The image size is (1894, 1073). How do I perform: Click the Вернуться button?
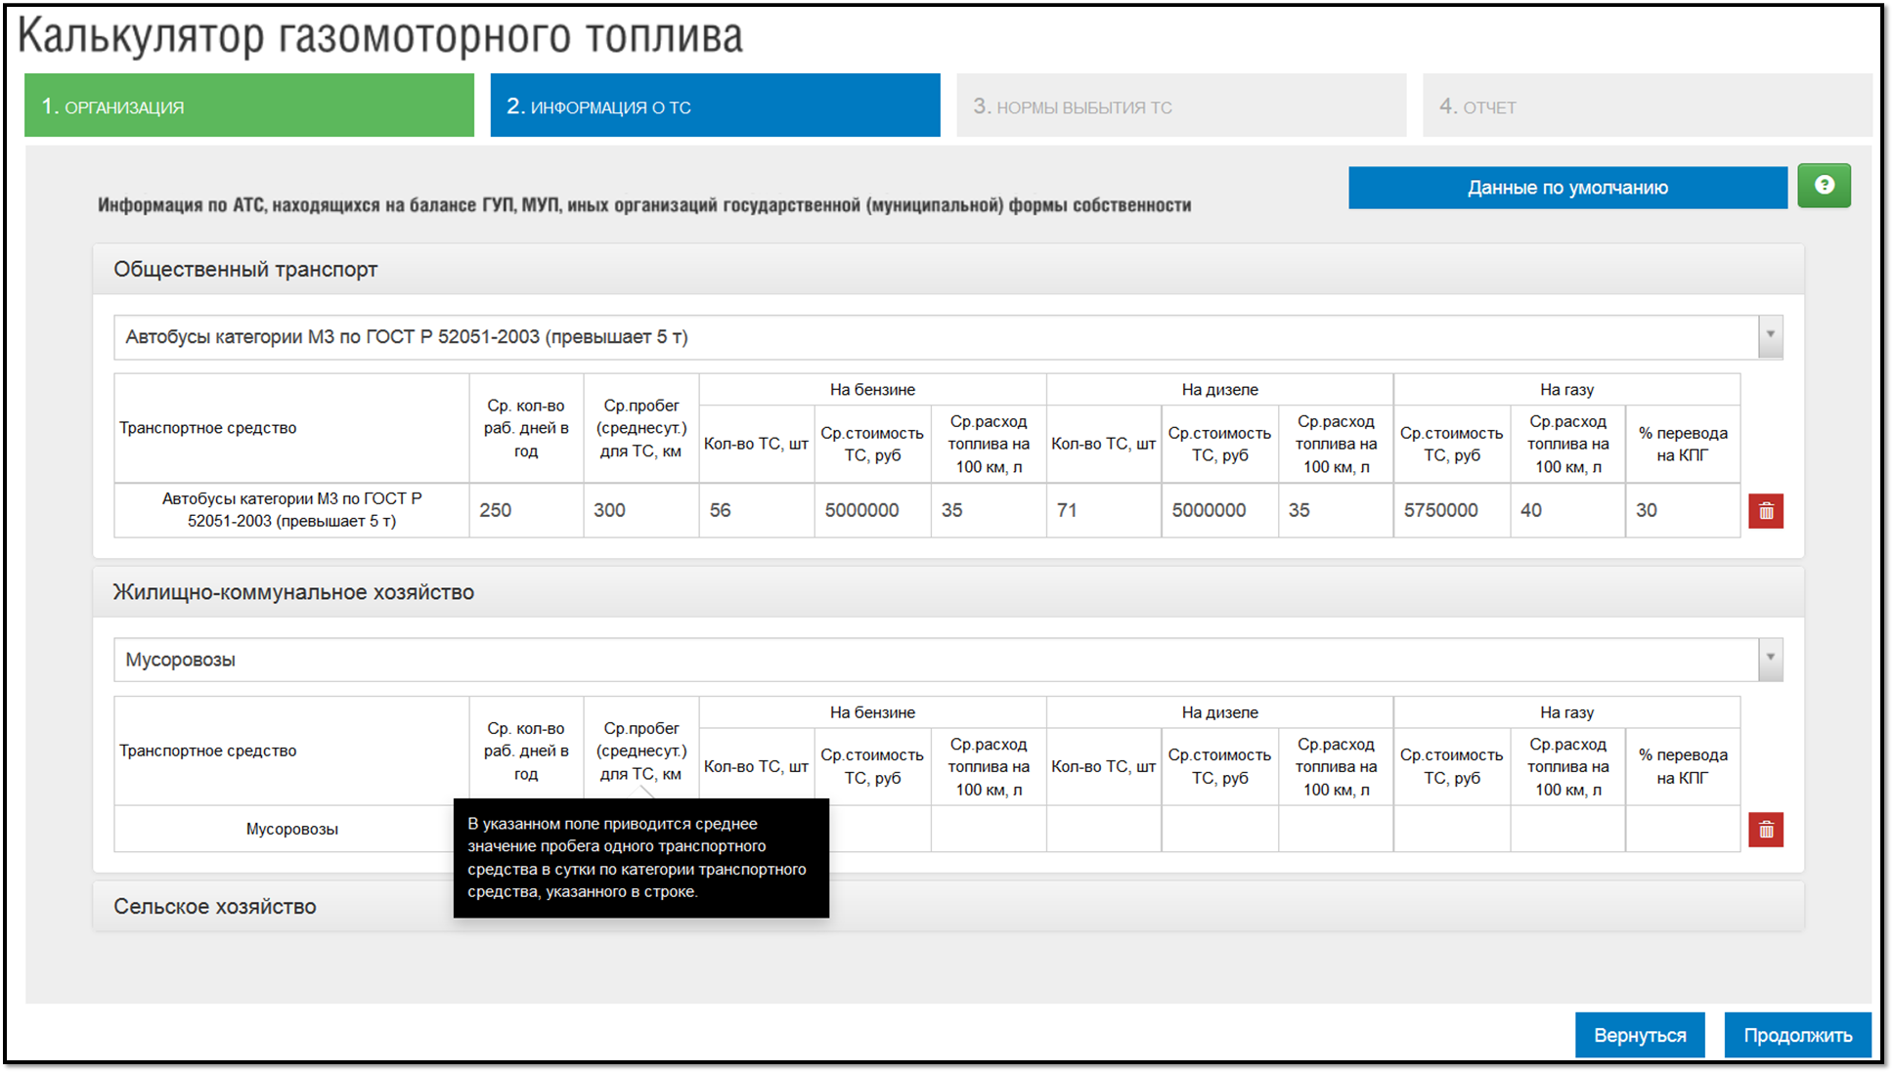(1640, 1035)
